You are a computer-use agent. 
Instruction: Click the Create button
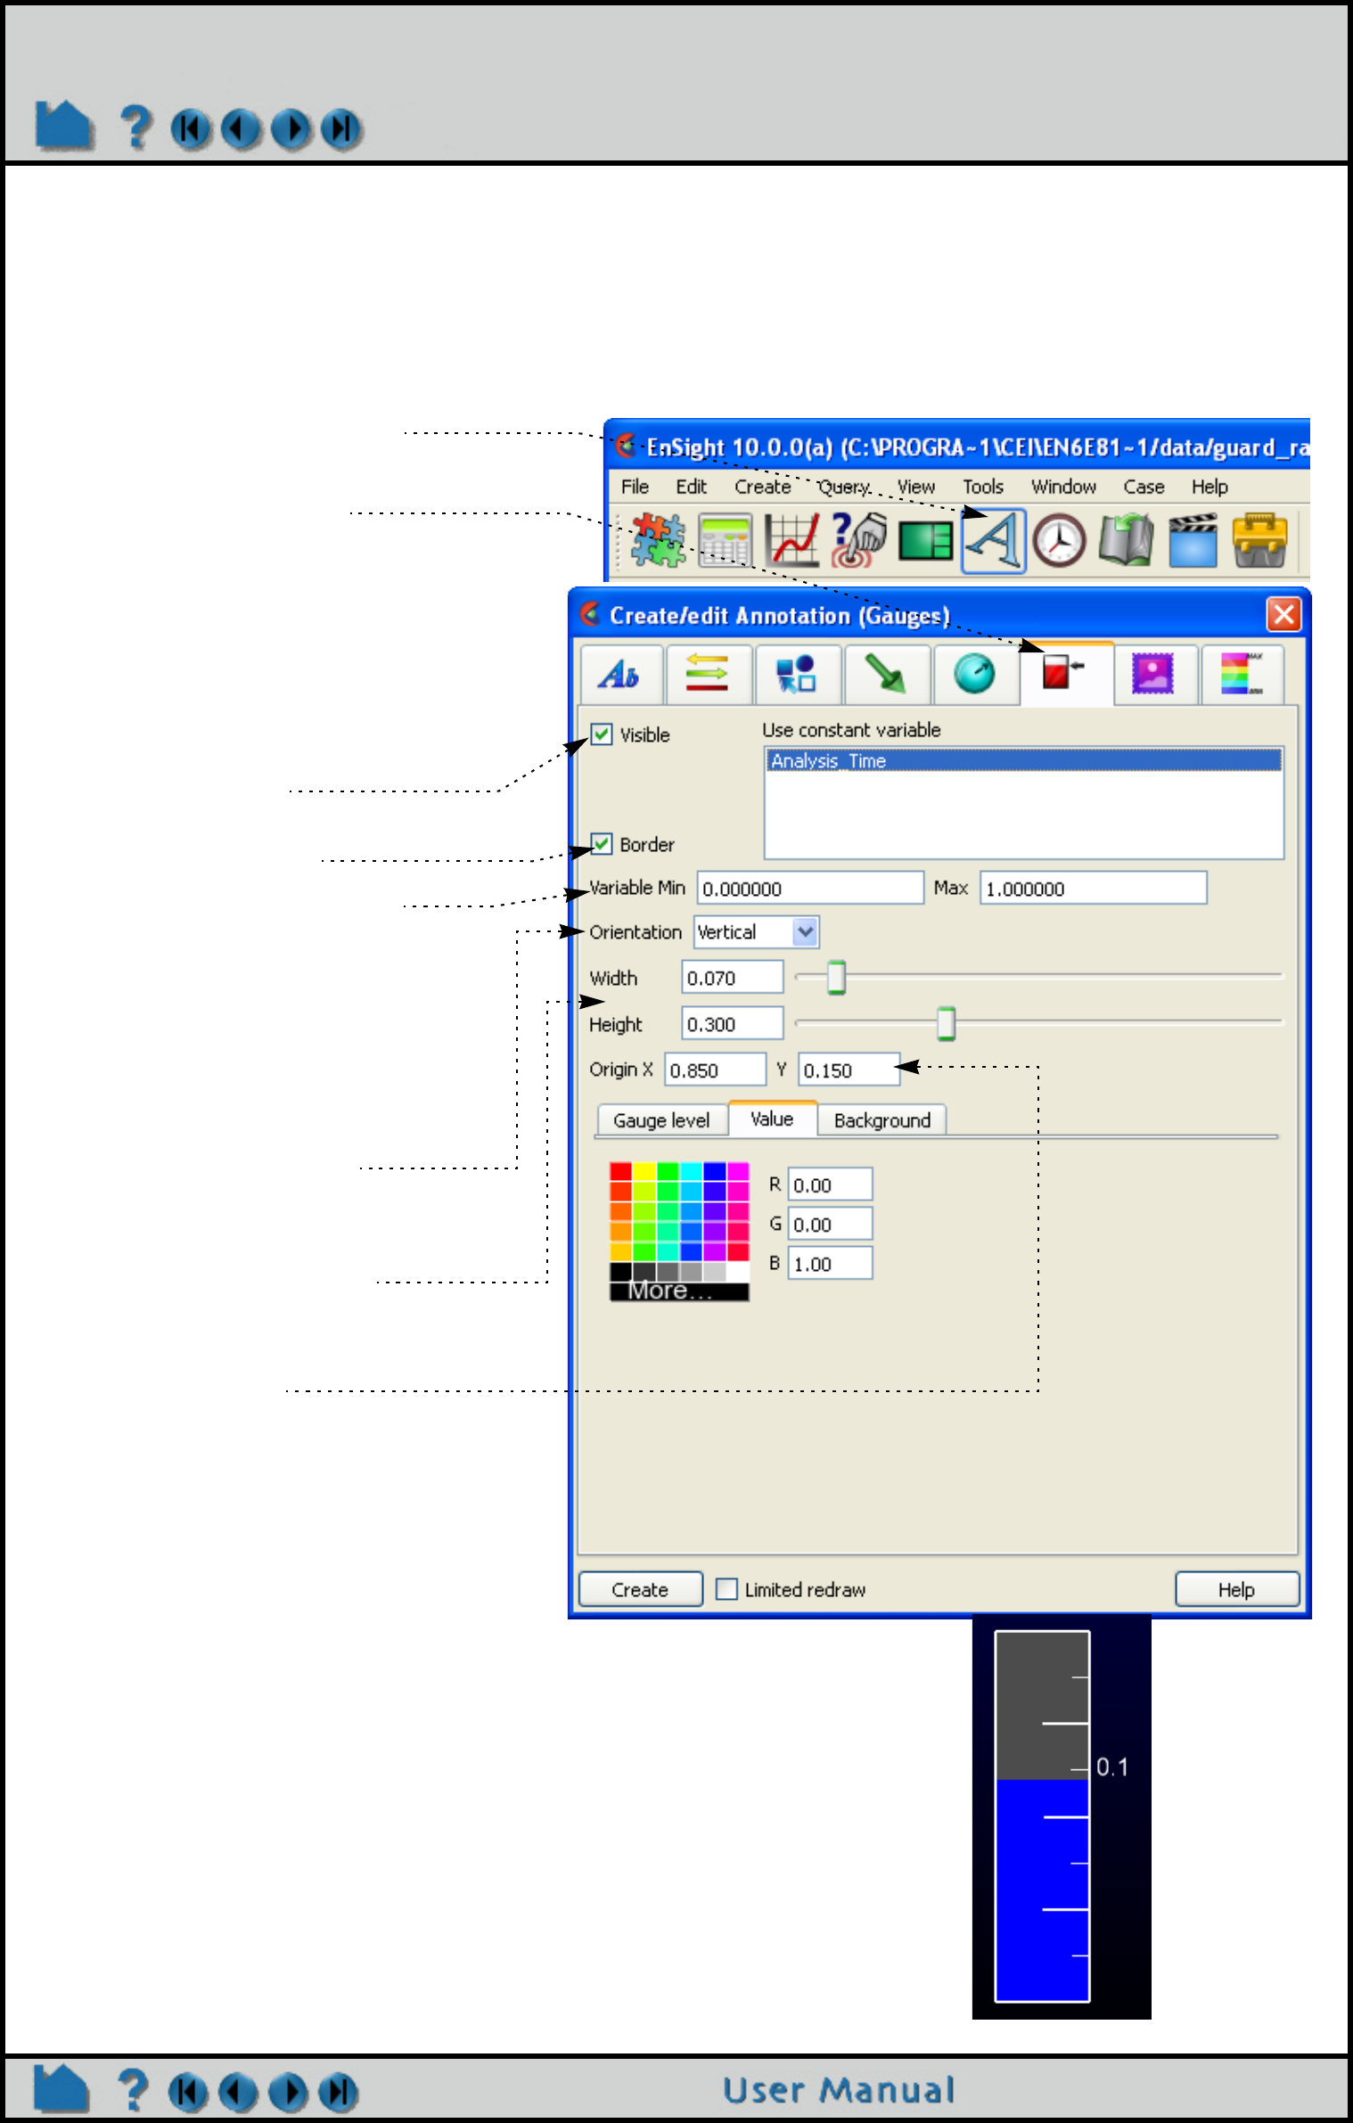point(640,1589)
